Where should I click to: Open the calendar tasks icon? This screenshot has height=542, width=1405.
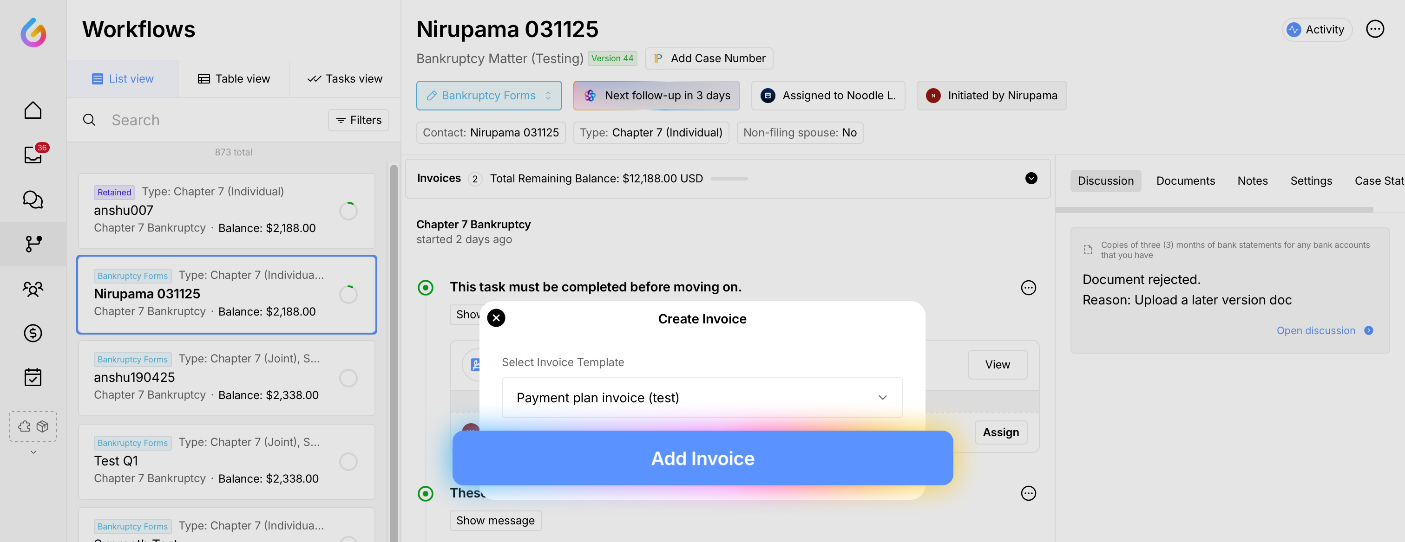pyautogui.click(x=33, y=377)
